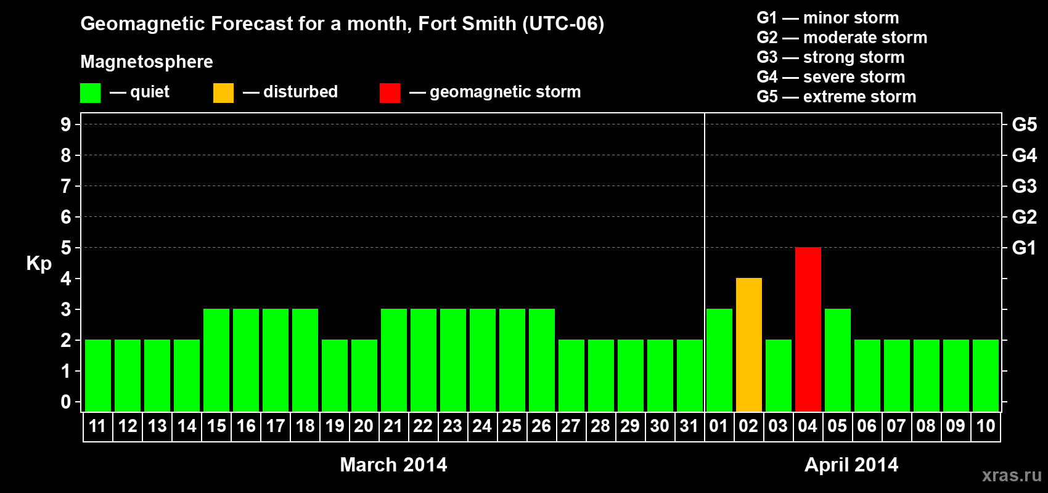Click the 'G1 — minor storm' legend line
The image size is (1048, 493).
pos(828,18)
